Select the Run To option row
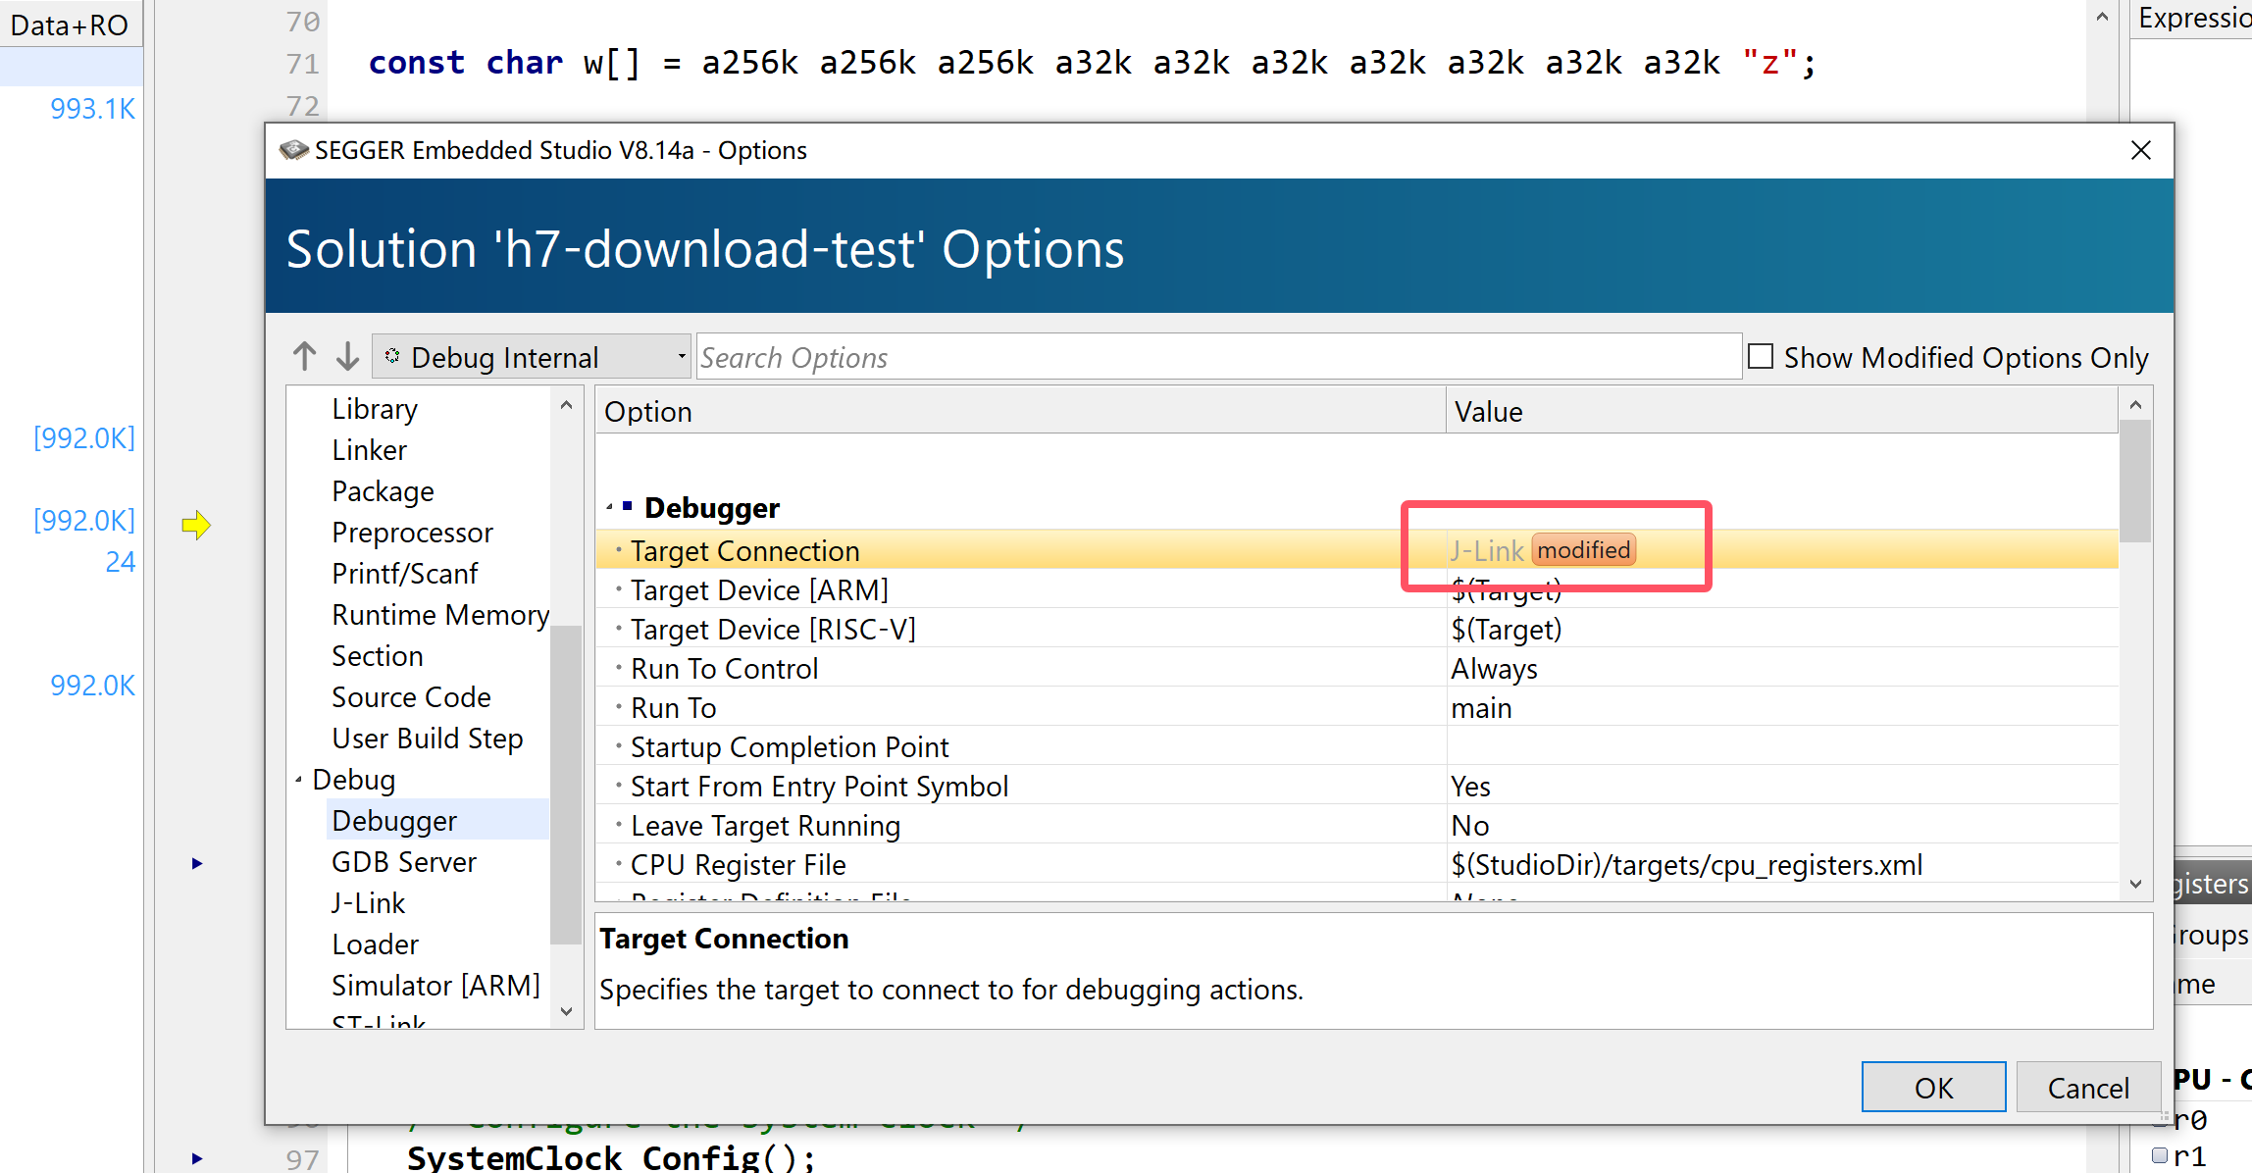Viewport: 2252px width, 1173px height. pos(1356,708)
